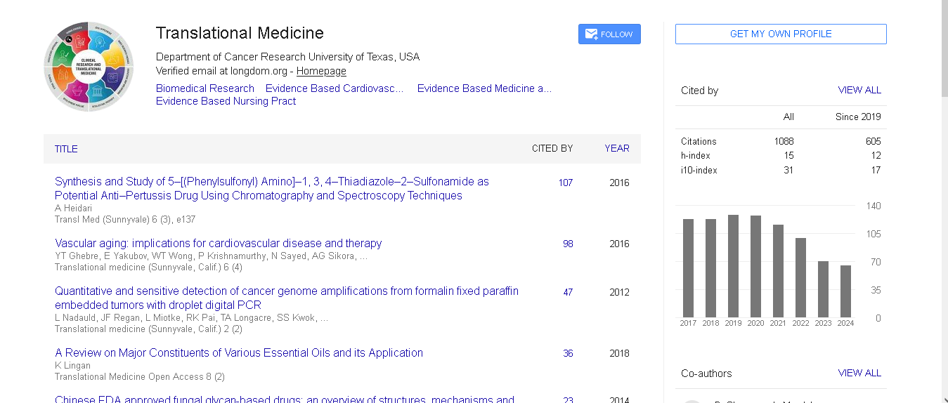The height and width of the screenshot is (403, 948).
Task: Open the 98 cited-by count link
Action: (567, 244)
